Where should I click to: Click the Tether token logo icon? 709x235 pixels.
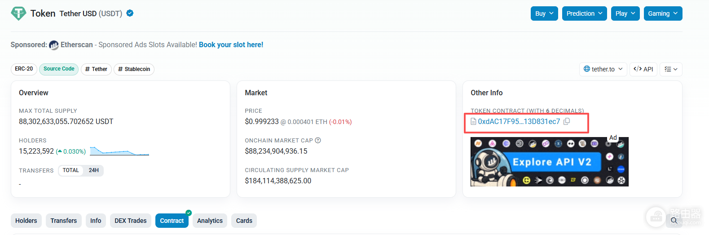click(18, 13)
